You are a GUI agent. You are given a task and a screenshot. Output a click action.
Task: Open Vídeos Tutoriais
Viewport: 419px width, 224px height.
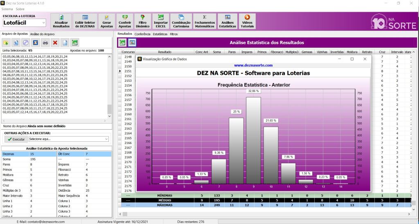[247, 21]
